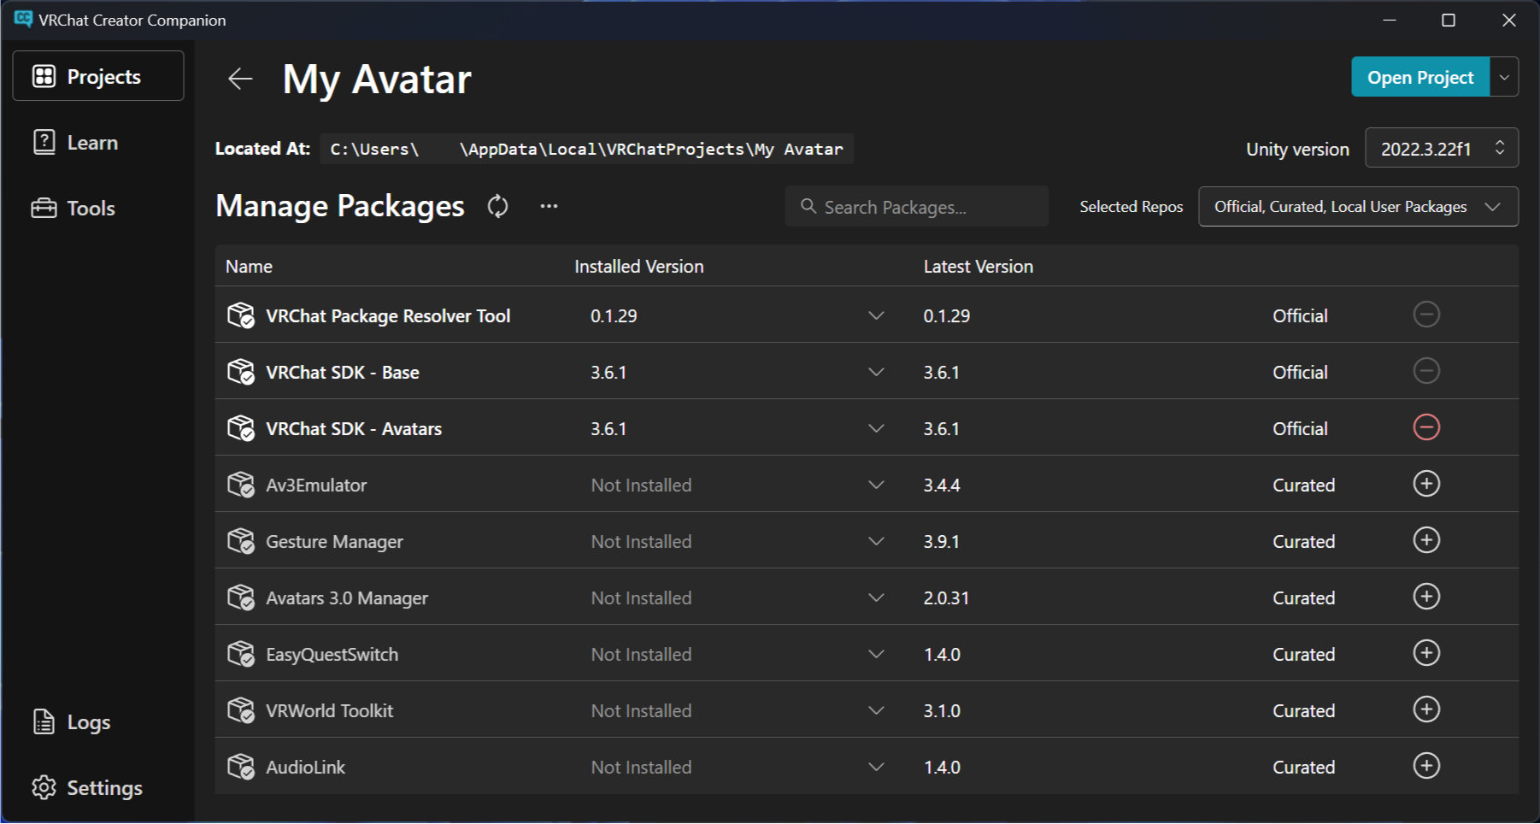Select the Gesture Manager package name
The width and height of the screenshot is (1540, 824).
(x=334, y=542)
